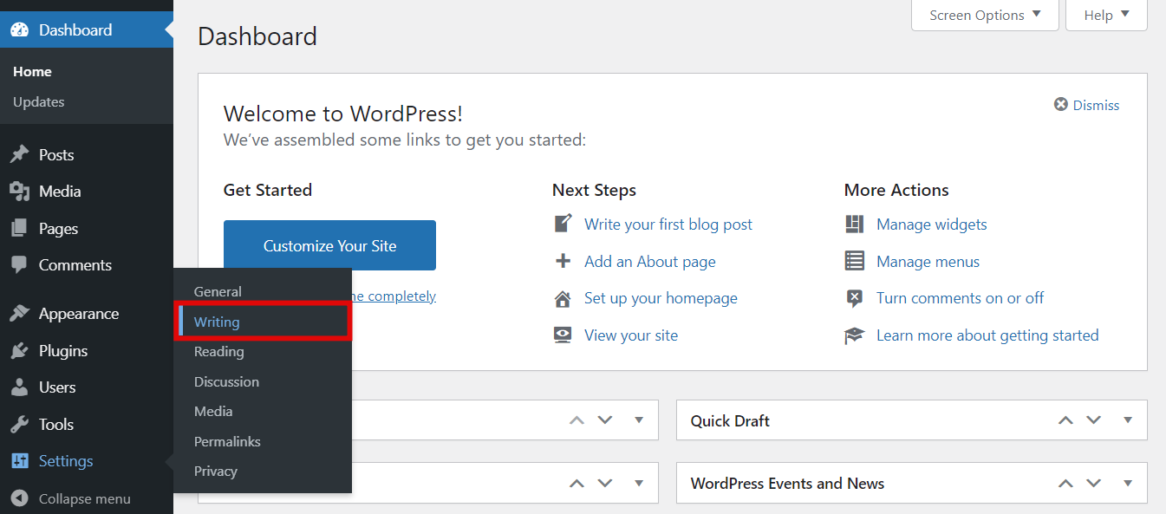
Task: Open the Write your first blog post link
Action: [668, 224]
